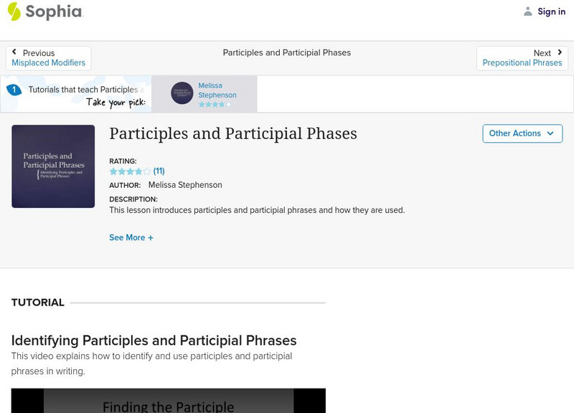Expand the description with See More +
Screen dimensions: 574x413
pyautogui.click(x=131, y=237)
